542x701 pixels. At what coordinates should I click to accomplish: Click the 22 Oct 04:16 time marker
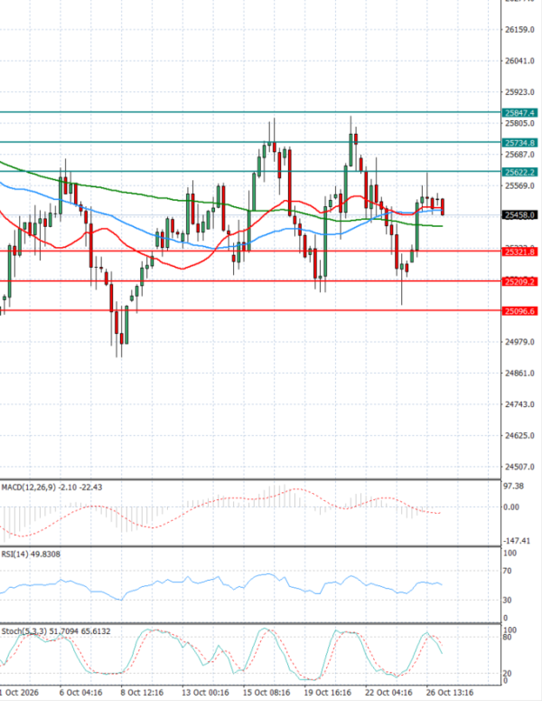[388, 693]
